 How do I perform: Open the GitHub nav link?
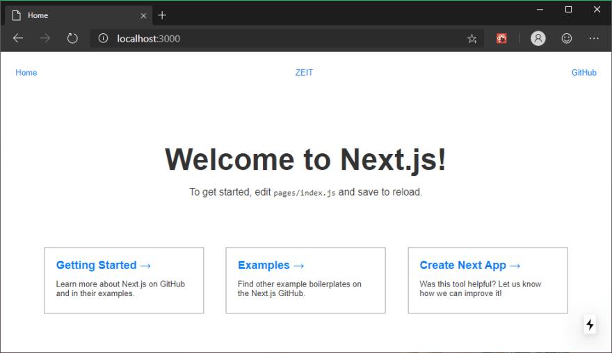click(x=584, y=73)
